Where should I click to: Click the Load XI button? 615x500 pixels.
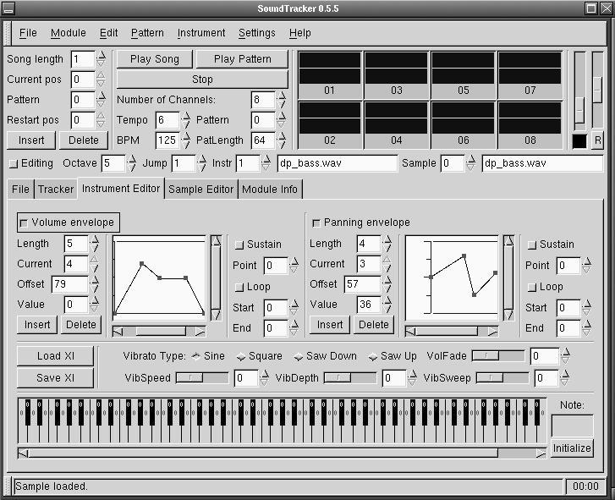(x=56, y=356)
